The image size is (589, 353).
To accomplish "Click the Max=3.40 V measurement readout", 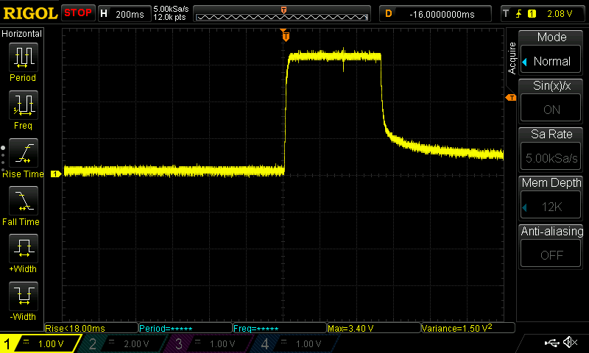I will (372, 328).
